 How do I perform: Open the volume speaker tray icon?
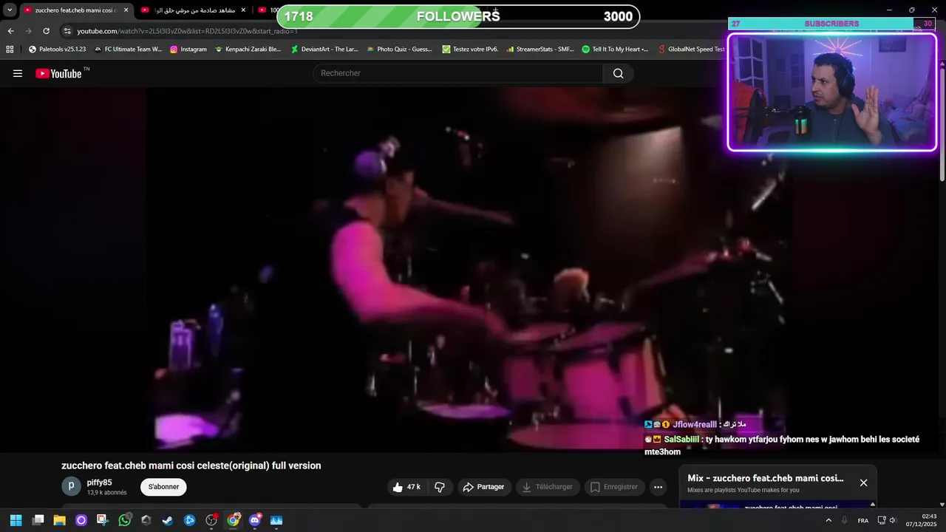[x=893, y=520]
